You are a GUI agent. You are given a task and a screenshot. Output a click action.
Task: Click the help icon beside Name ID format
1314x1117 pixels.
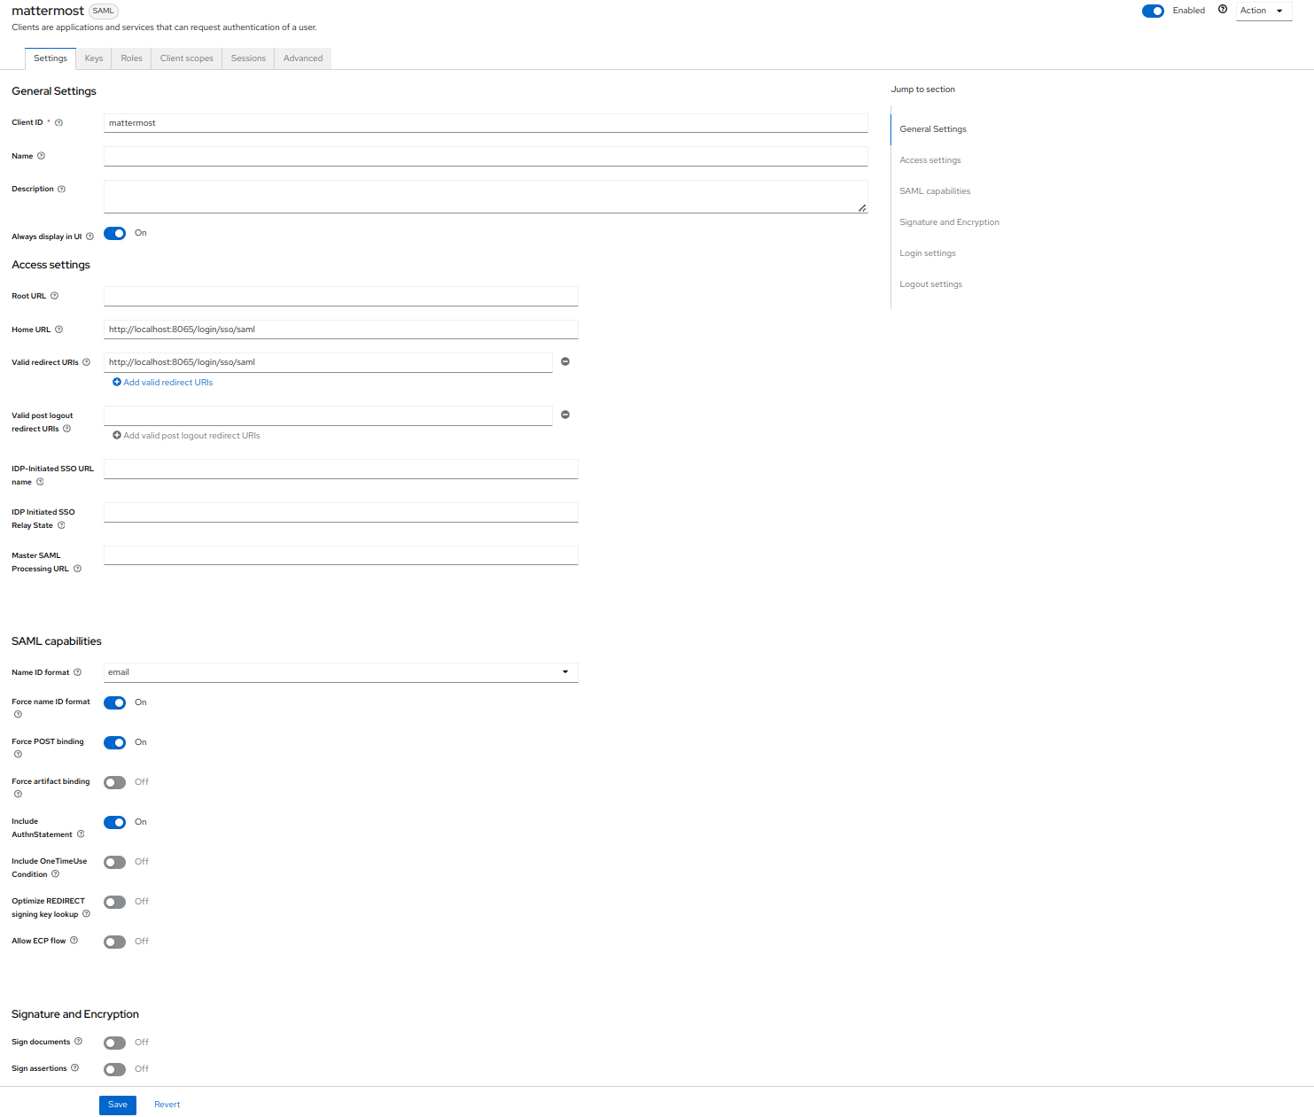(77, 672)
